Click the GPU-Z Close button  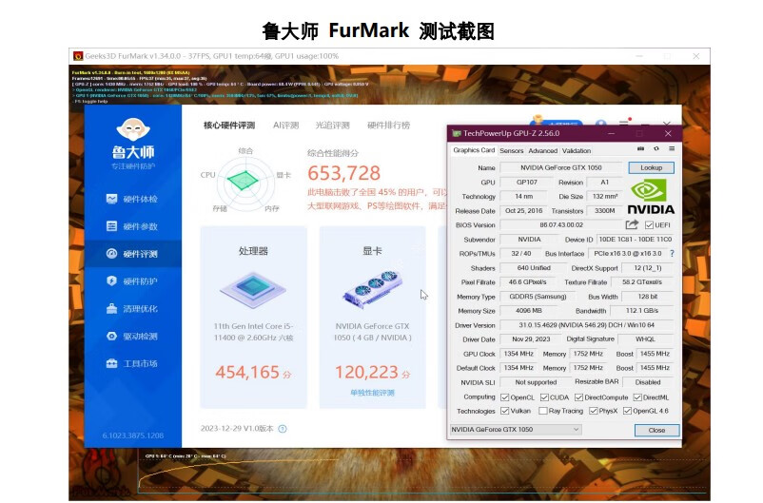pos(656,430)
